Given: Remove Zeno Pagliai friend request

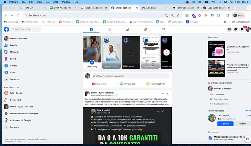Looking at the screenshot, I should coord(243,124).
